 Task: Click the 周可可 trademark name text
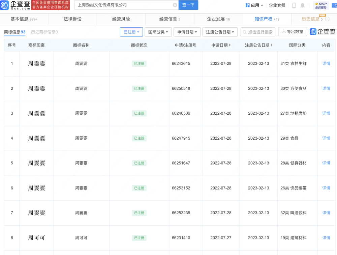(x=81, y=238)
